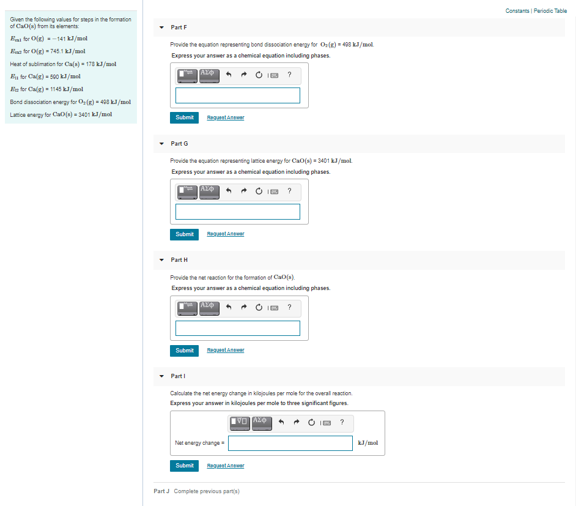Reset the Part F answer

point(259,75)
